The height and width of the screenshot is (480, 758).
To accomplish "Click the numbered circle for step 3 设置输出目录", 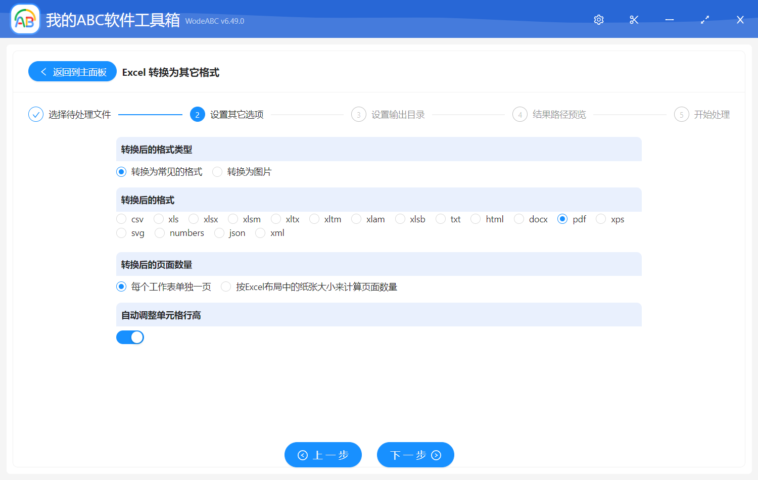I will 359,114.
